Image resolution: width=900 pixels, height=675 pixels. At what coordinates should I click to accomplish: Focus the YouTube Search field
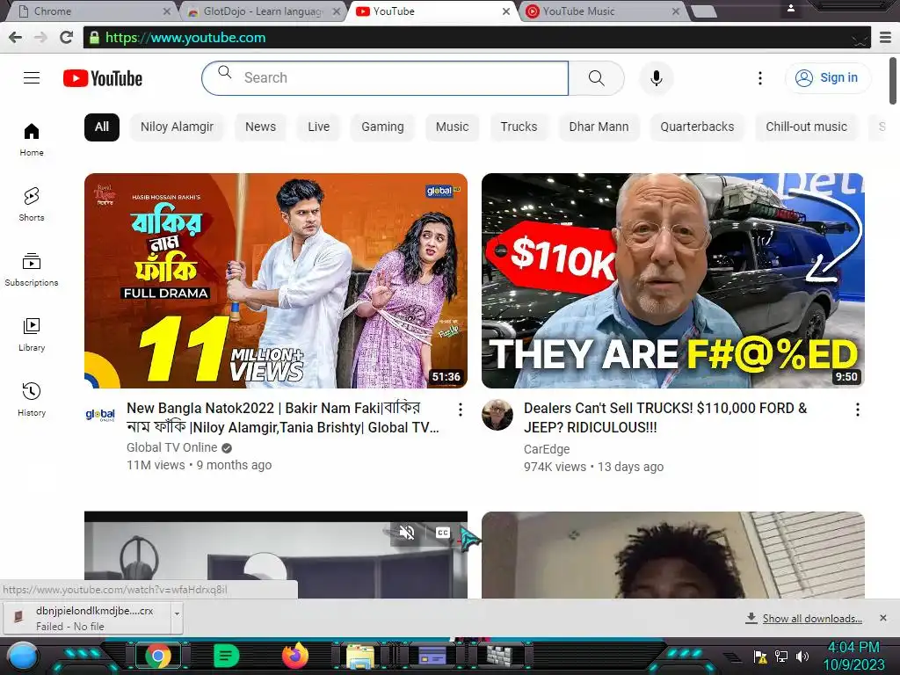click(385, 78)
